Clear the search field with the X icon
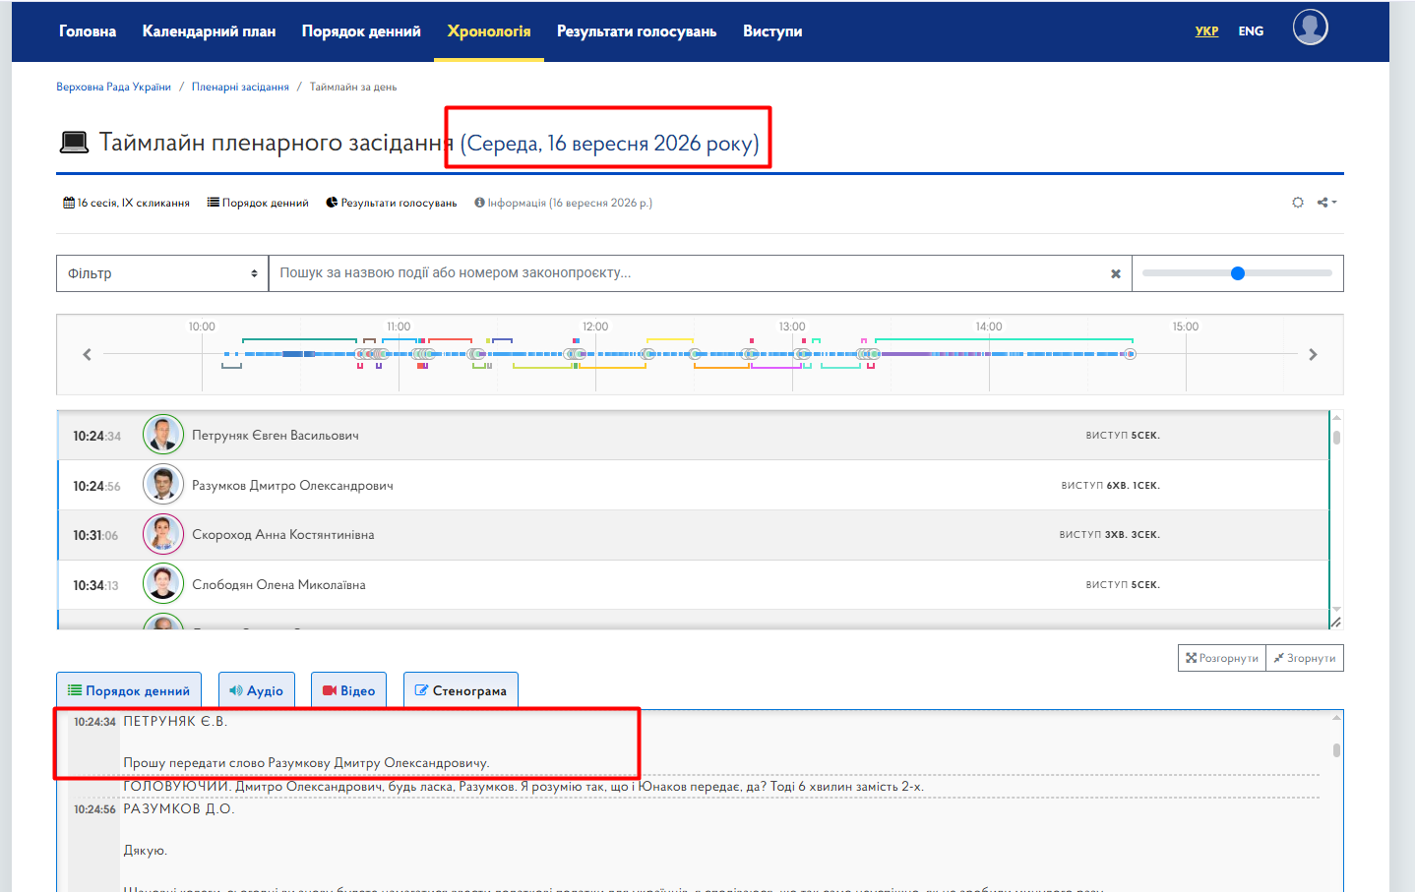Screen dimensions: 1415x892 point(1116,274)
